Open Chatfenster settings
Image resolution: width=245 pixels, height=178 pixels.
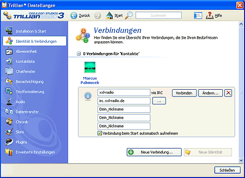tap(25, 72)
